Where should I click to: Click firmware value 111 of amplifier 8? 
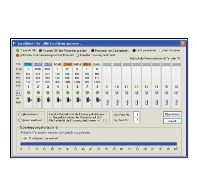click(x=97, y=78)
